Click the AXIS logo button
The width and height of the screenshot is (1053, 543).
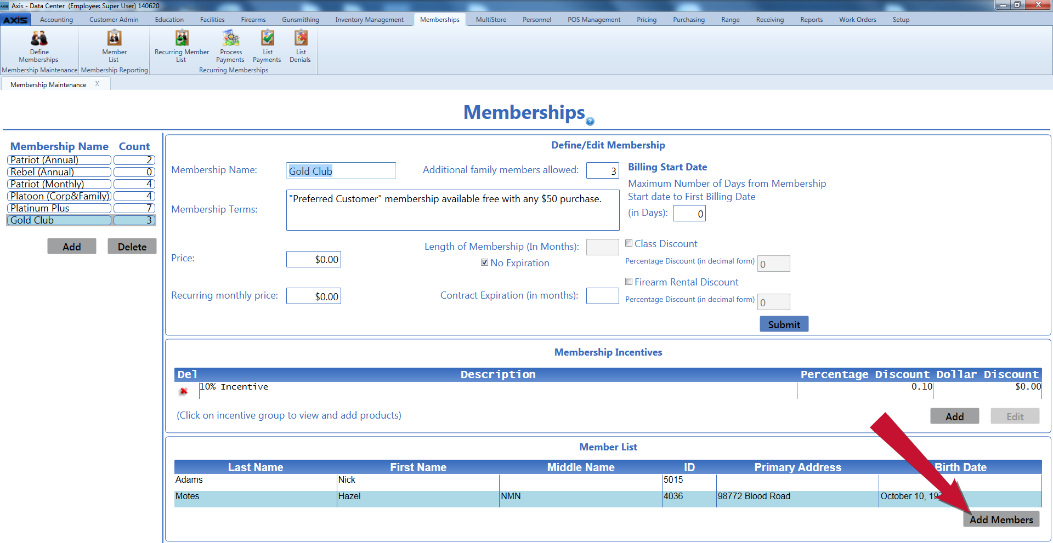click(x=15, y=20)
